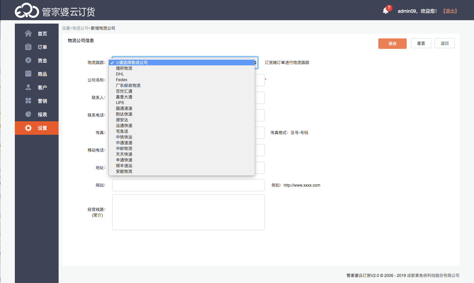
Task: Click 物流公司 in the breadcrumb
Action: click(x=81, y=28)
